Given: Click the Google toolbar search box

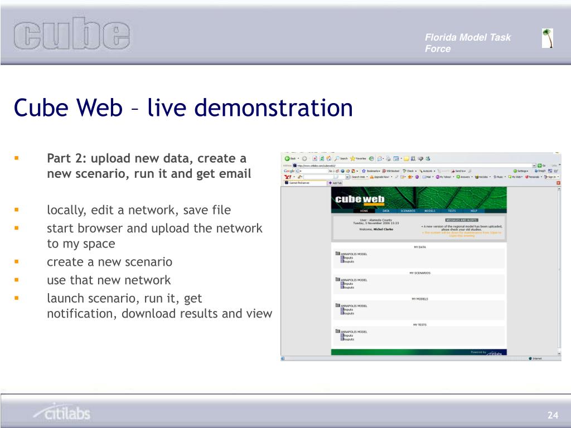Looking at the screenshot, I should click(312, 171).
